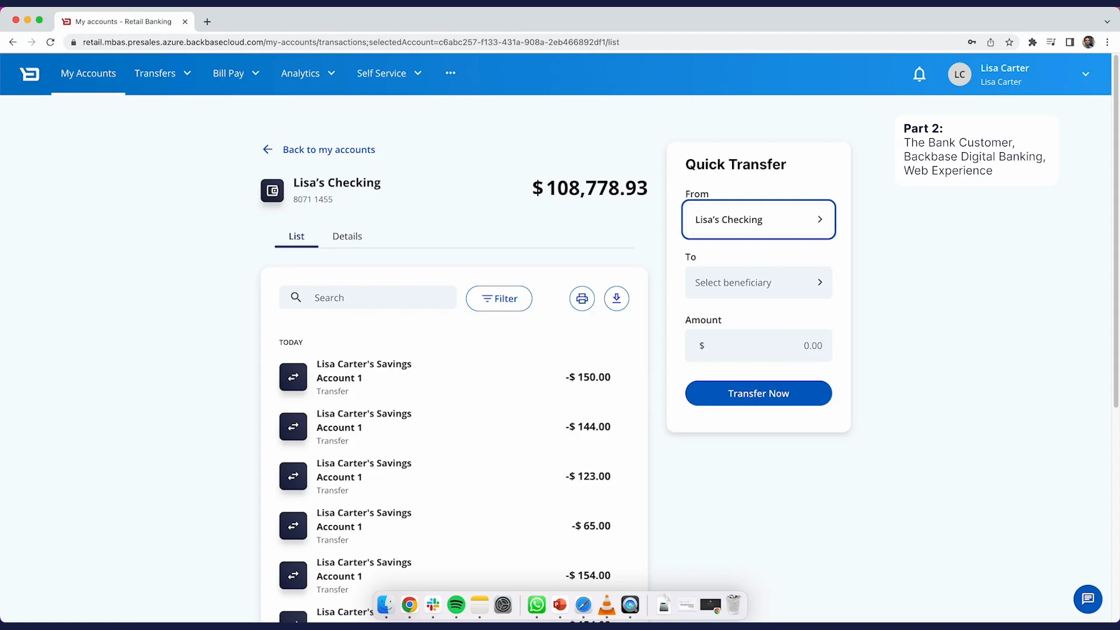Click the Backbase logo icon

[29, 74]
